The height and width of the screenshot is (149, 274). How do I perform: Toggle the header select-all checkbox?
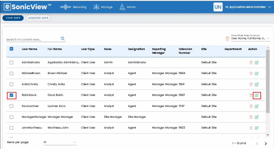click(11, 49)
